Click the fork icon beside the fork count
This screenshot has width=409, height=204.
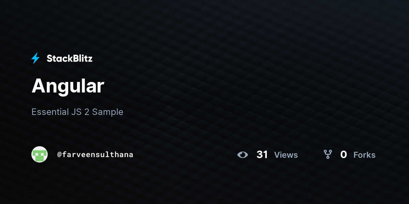click(328, 155)
